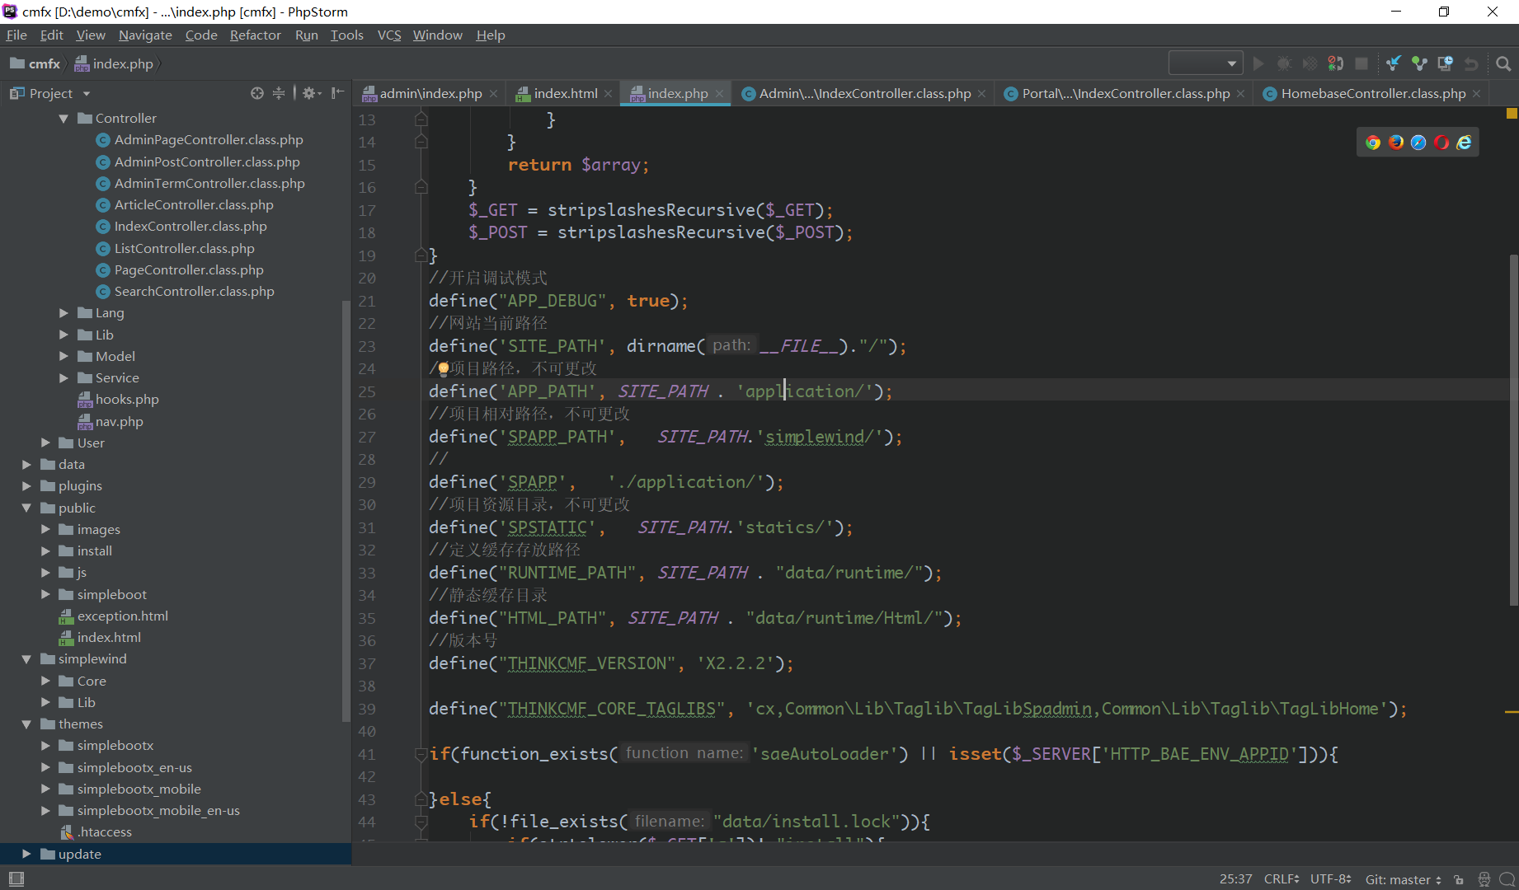Collapse the simplewind folder
This screenshot has width=1519, height=890.
26,659
